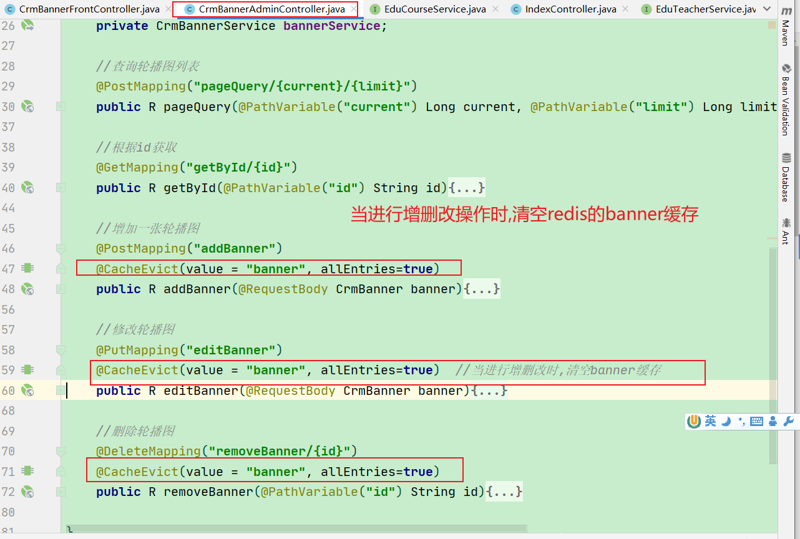Screen dimensions: 800x539
Task: Open request mapping gutter icon on line 40
Action: [27, 187]
